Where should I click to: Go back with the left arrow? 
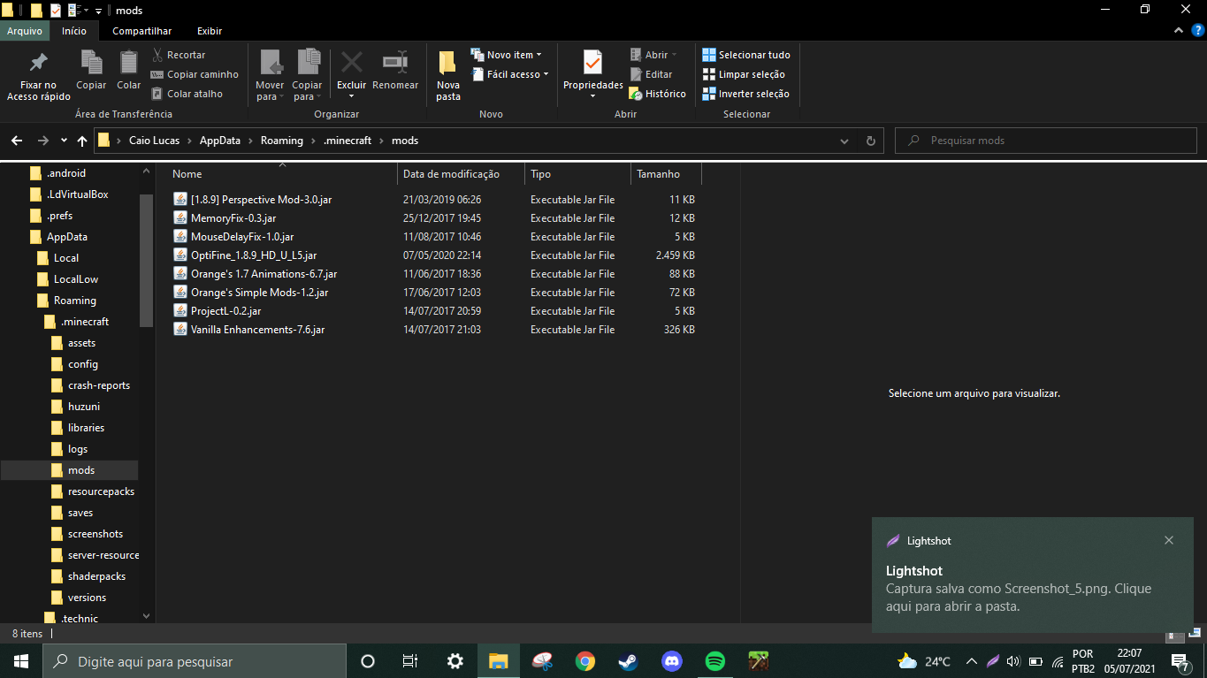tap(17, 141)
